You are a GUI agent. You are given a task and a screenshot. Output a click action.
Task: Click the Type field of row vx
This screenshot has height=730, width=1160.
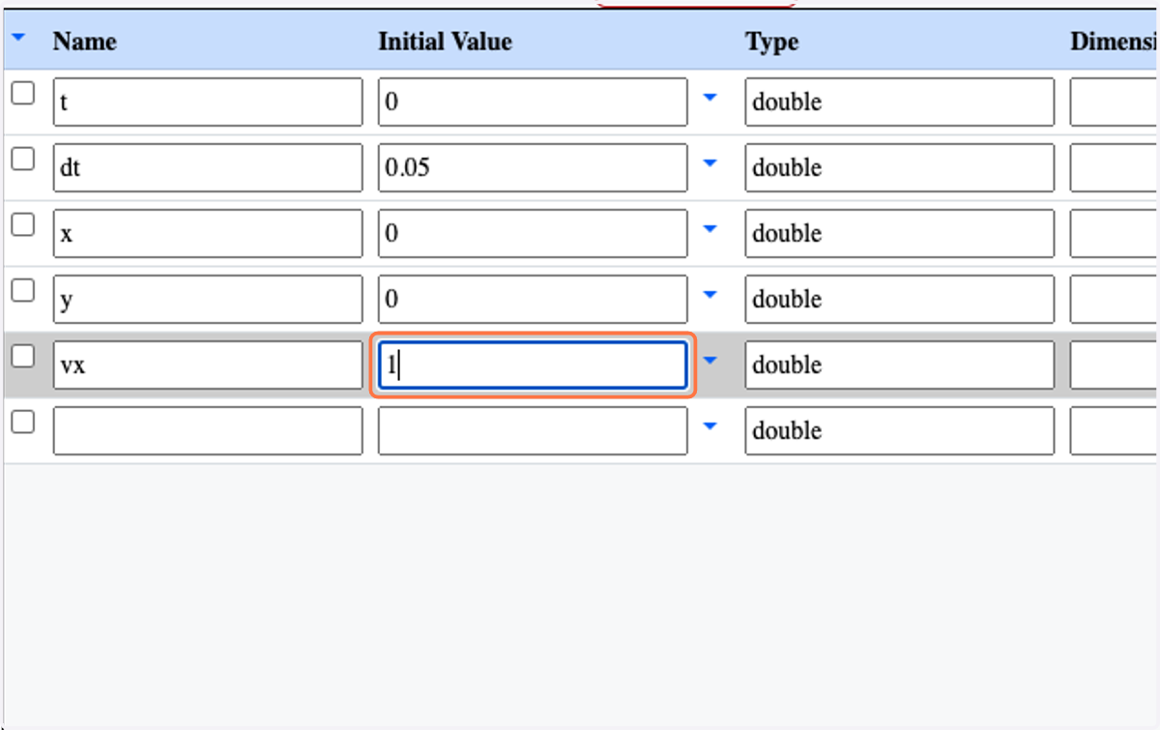point(900,365)
